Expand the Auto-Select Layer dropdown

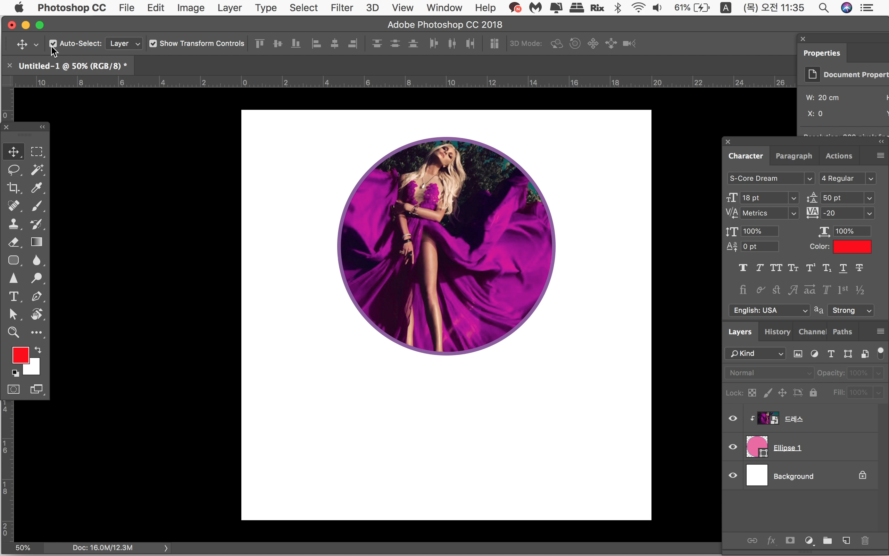(124, 43)
